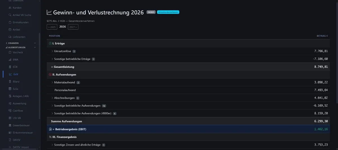Click the Gesamtleistung amount 8.749,81

click(x=321, y=67)
